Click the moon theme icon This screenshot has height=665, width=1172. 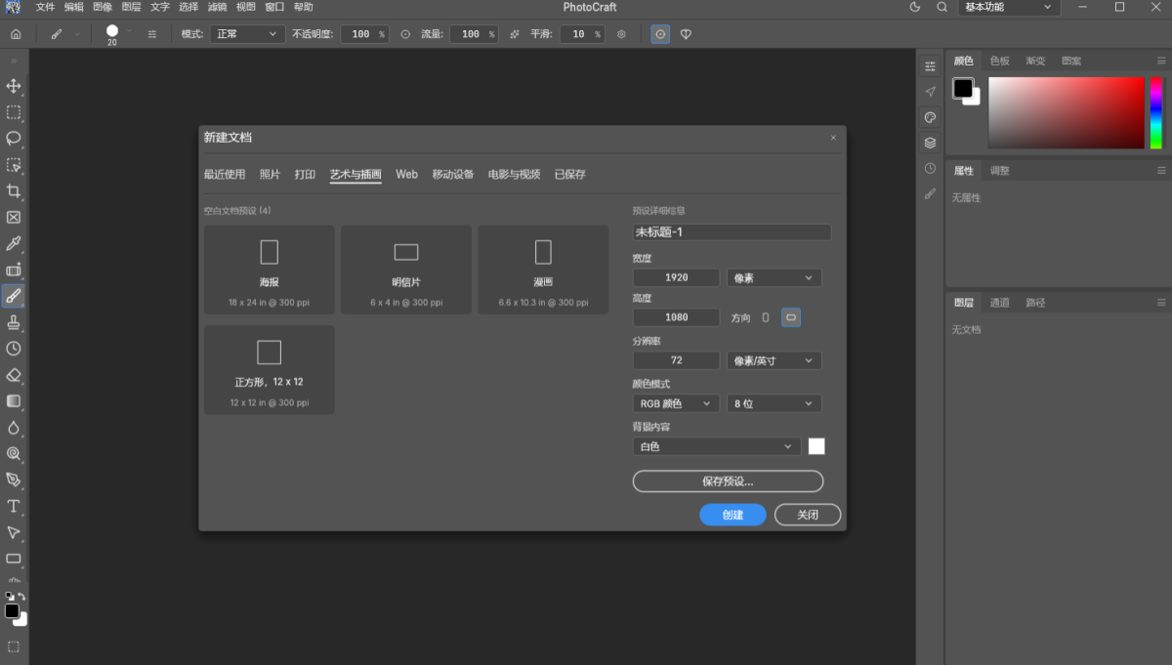coord(915,7)
